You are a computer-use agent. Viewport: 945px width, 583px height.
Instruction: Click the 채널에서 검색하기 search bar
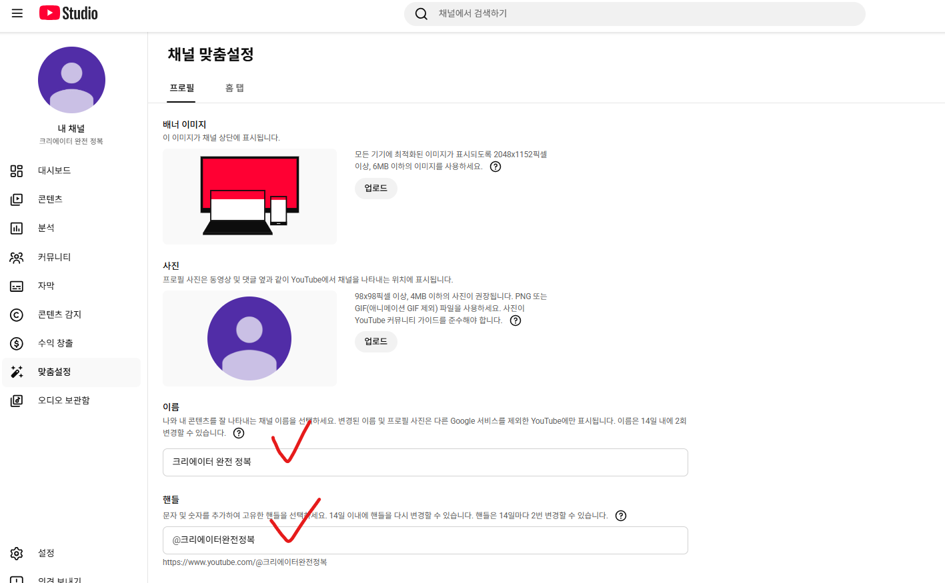[x=634, y=13]
